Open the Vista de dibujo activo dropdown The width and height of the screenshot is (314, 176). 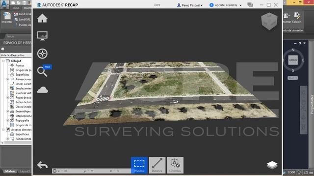click(16, 55)
